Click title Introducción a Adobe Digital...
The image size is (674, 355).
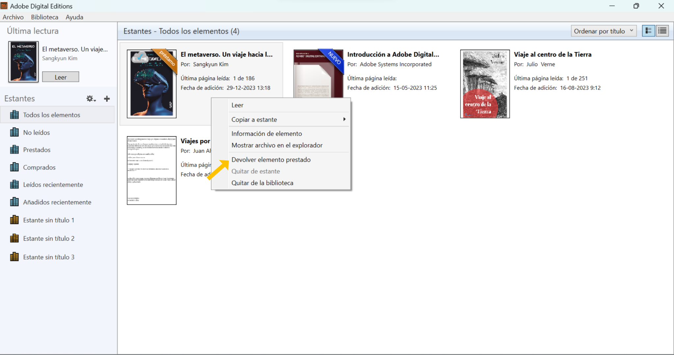pyautogui.click(x=393, y=54)
